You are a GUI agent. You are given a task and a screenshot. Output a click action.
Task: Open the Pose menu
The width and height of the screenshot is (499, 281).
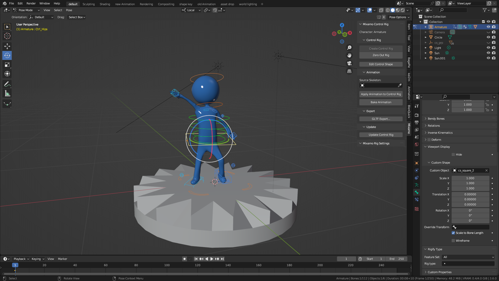click(x=69, y=10)
